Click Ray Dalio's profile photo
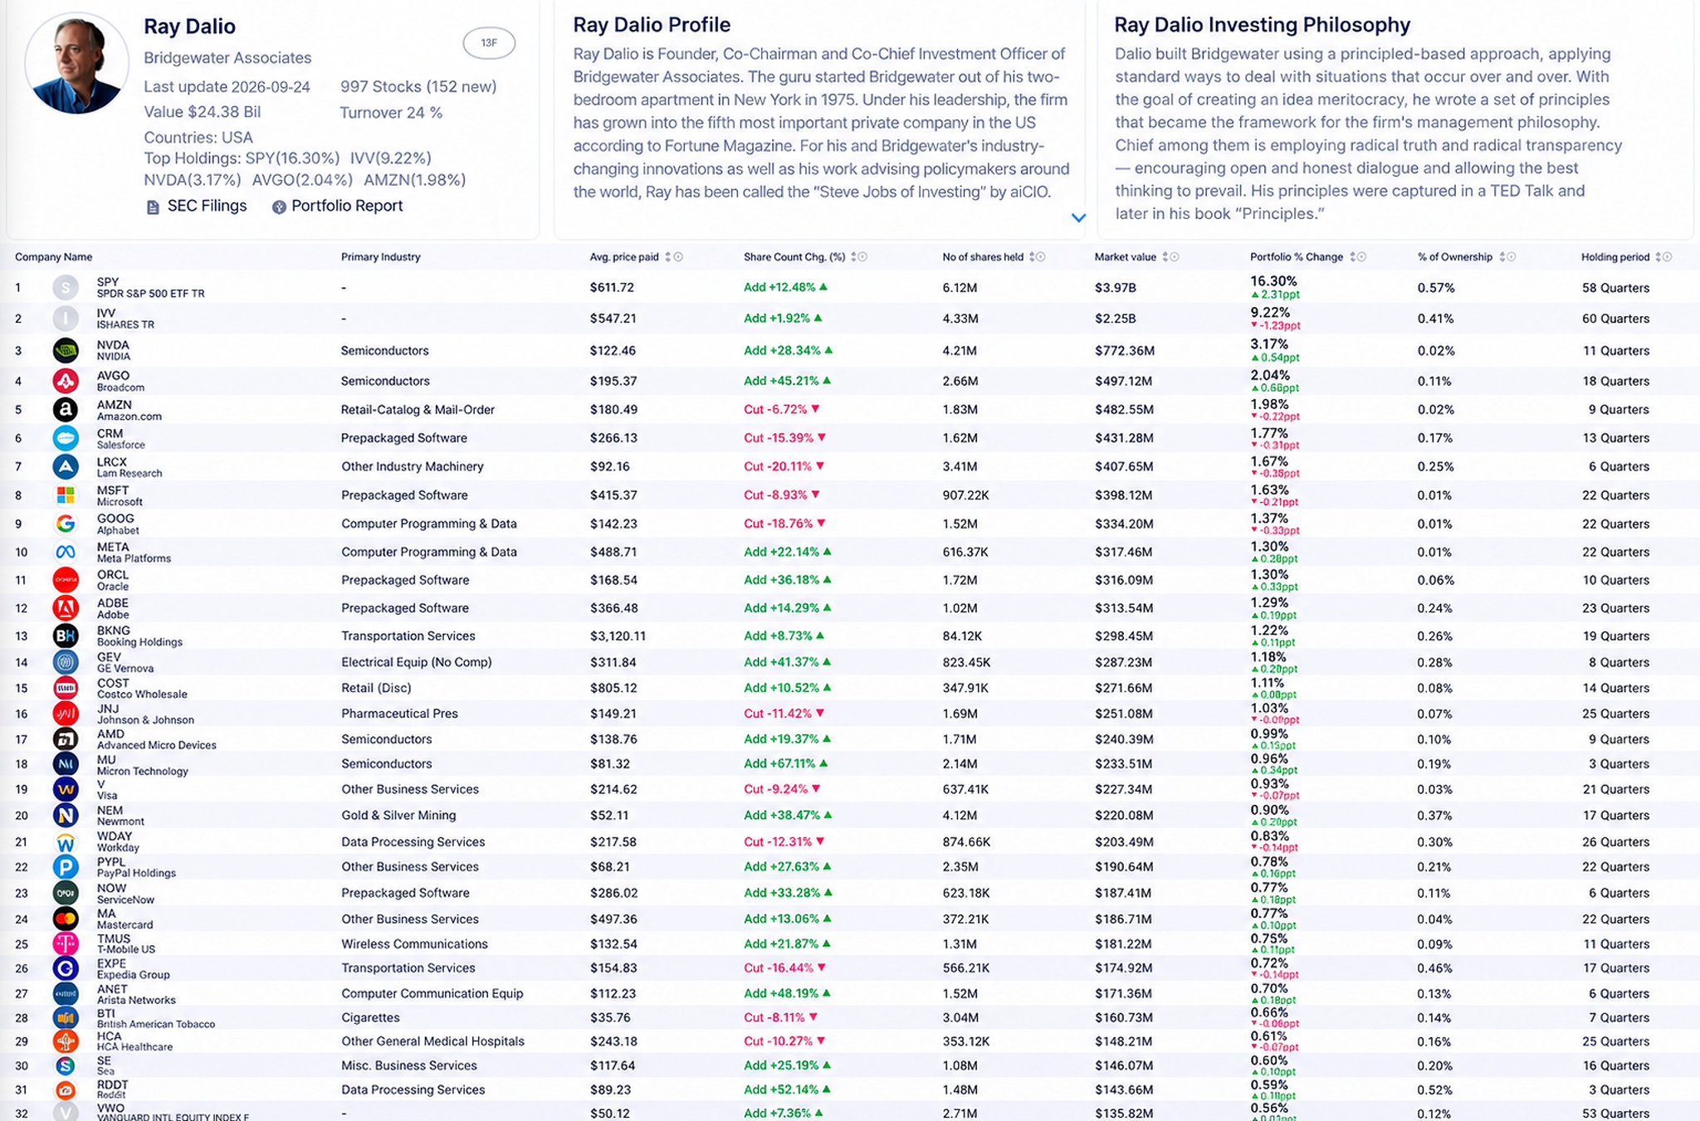1700x1121 pixels. pyautogui.click(x=77, y=64)
